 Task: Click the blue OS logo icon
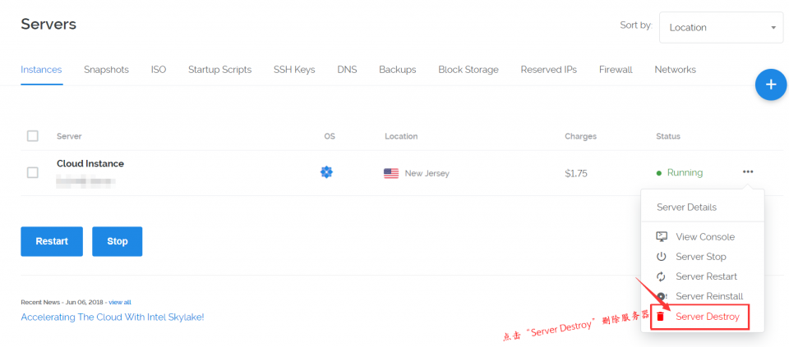(326, 172)
